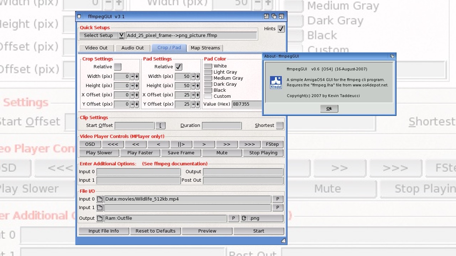Click the window resize gadget corner
The image size is (456, 256).
283,241
